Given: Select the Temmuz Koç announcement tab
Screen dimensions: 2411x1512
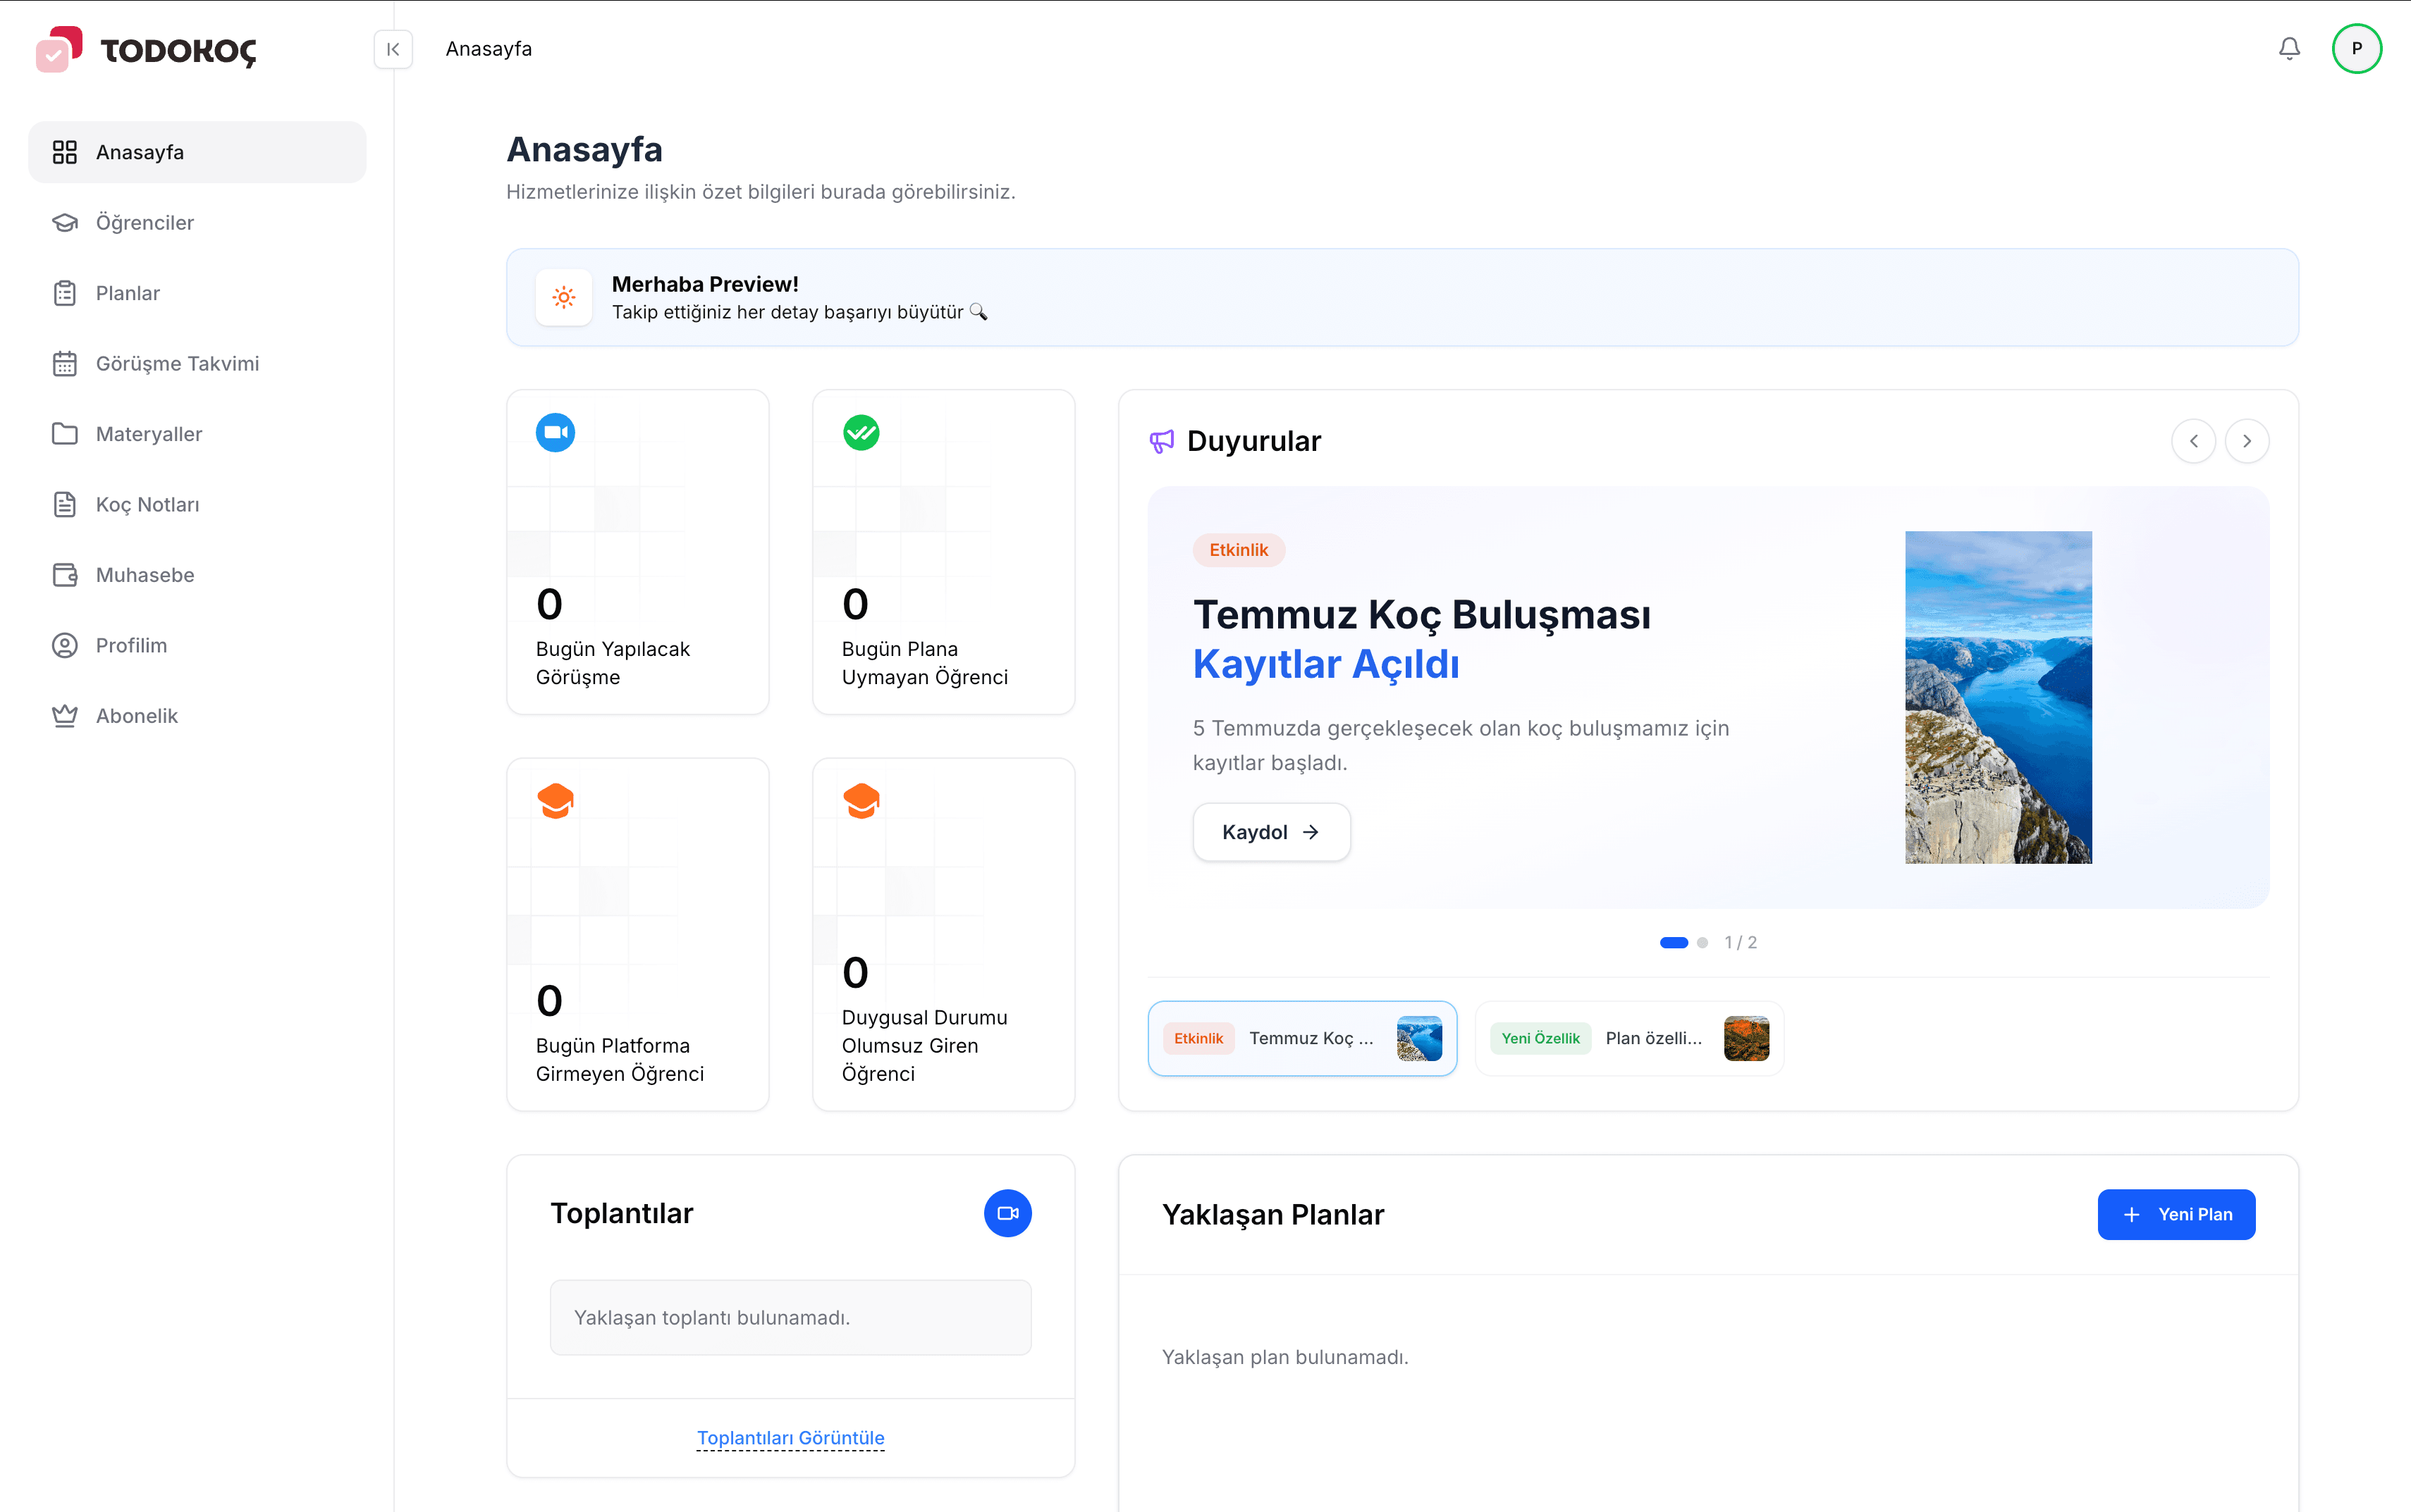Looking at the screenshot, I should (x=1303, y=1038).
